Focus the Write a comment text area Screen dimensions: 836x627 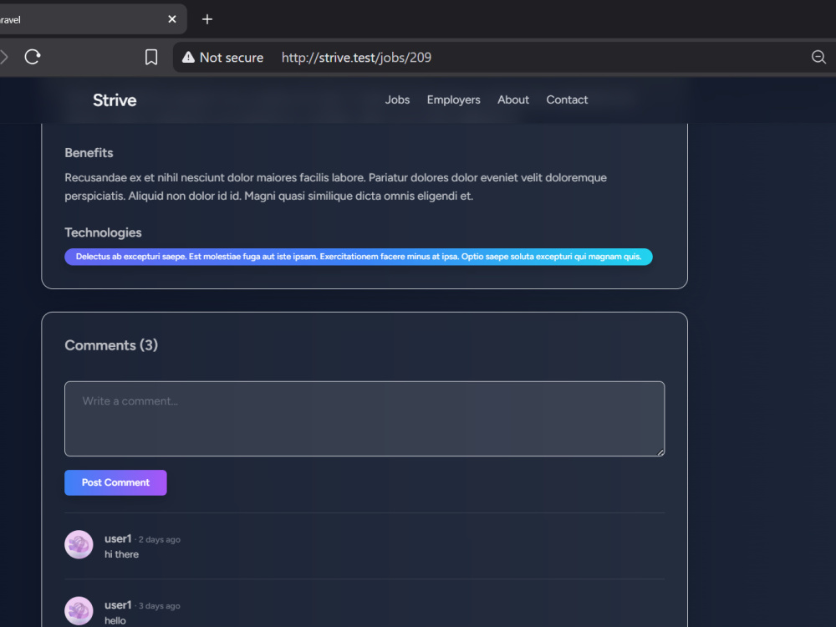click(364, 419)
